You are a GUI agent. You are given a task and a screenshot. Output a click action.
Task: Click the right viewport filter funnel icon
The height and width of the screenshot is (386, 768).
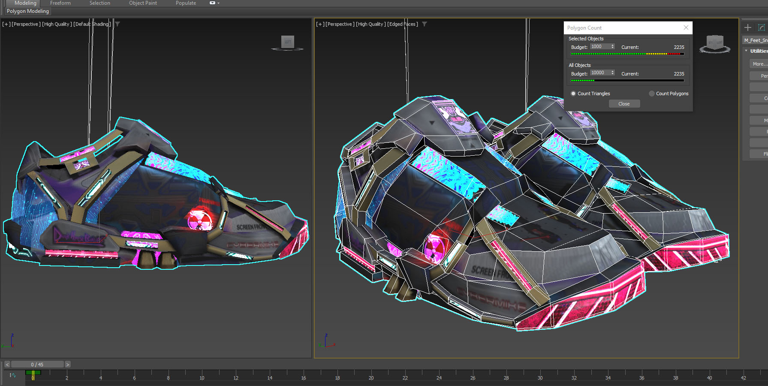(x=425, y=24)
